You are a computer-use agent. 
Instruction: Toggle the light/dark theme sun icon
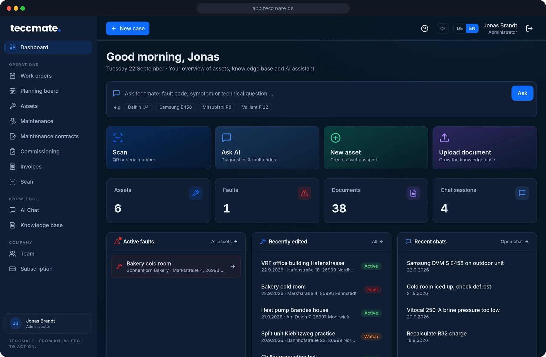click(x=443, y=28)
